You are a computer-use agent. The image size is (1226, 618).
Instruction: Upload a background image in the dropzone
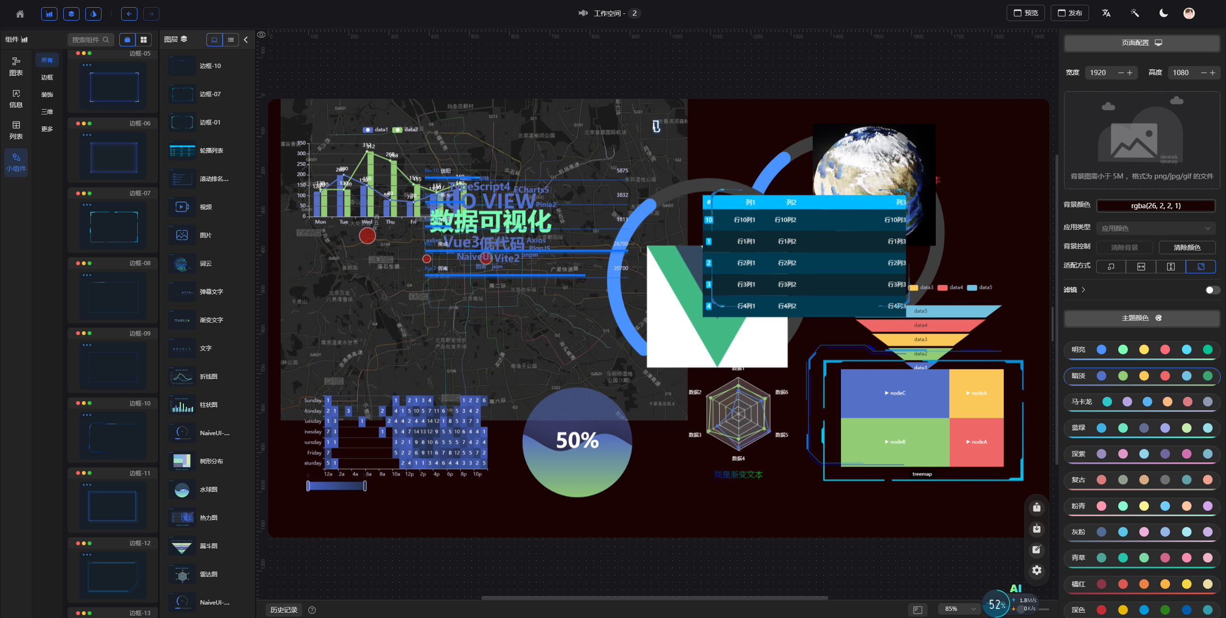(x=1142, y=140)
